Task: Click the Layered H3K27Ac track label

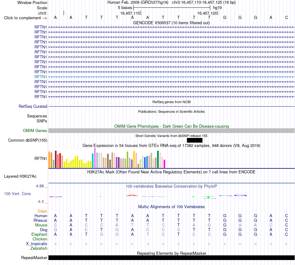Action: click(20, 176)
